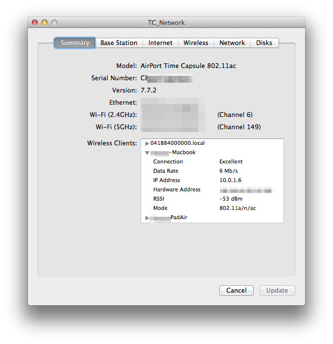The height and width of the screenshot is (344, 333).
Task: Open the Internet tab
Action: pyautogui.click(x=160, y=43)
